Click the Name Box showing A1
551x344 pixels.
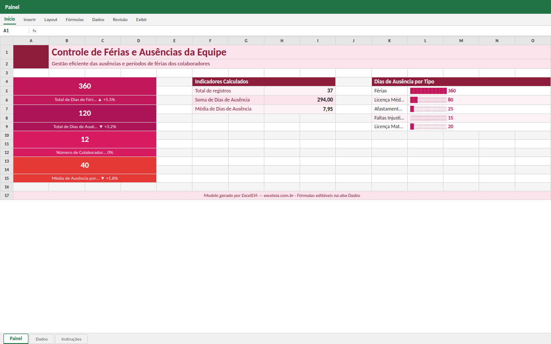[x=15, y=31]
